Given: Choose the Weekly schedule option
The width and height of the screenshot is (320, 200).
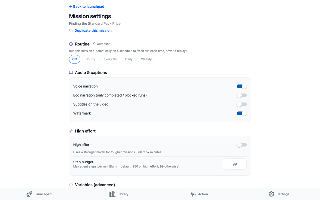Looking at the screenshot, I should click(x=146, y=59).
